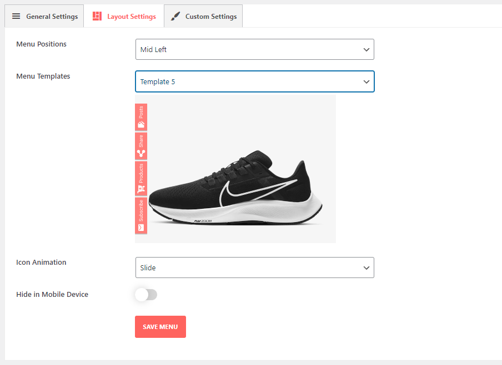
Task: Open the Icon Animation dropdown
Action: [255, 268]
